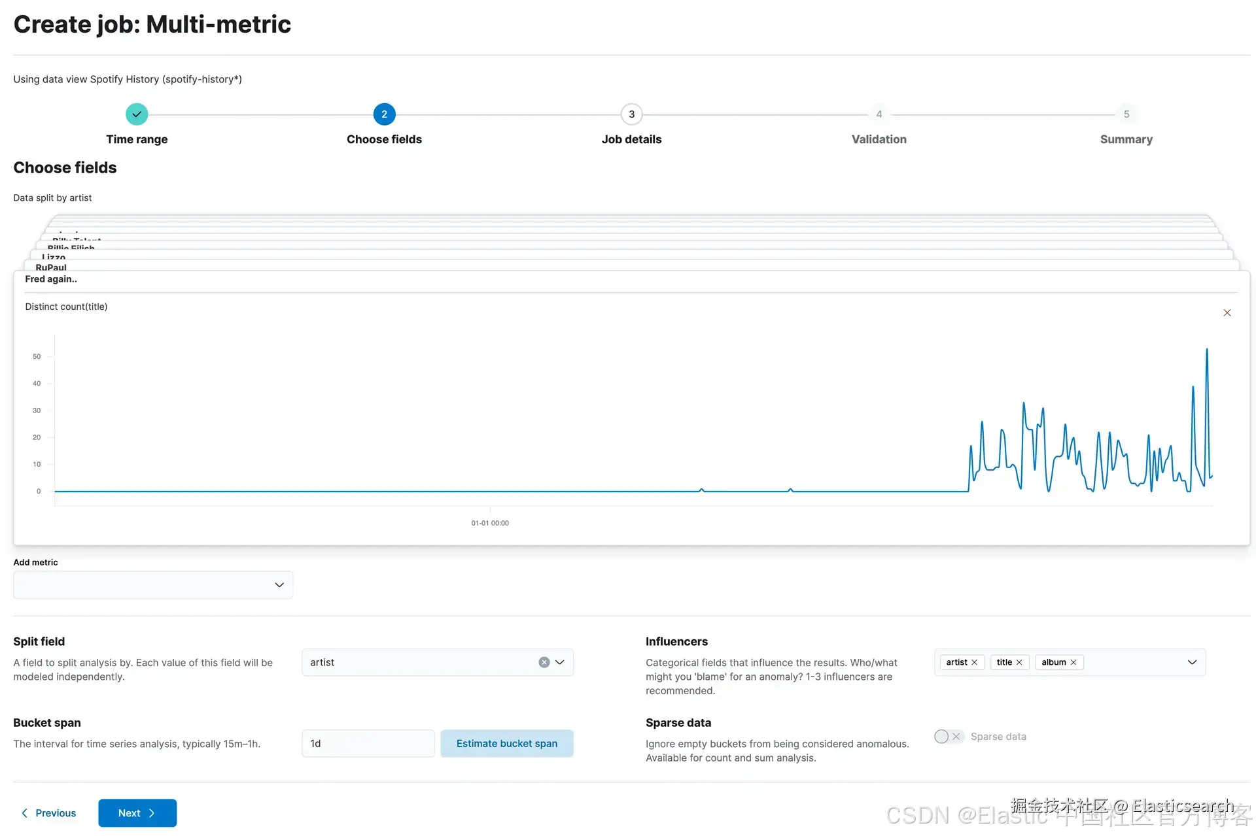Expand the Split field dropdown arrow
This screenshot has height=836, width=1256.
pos(560,662)
